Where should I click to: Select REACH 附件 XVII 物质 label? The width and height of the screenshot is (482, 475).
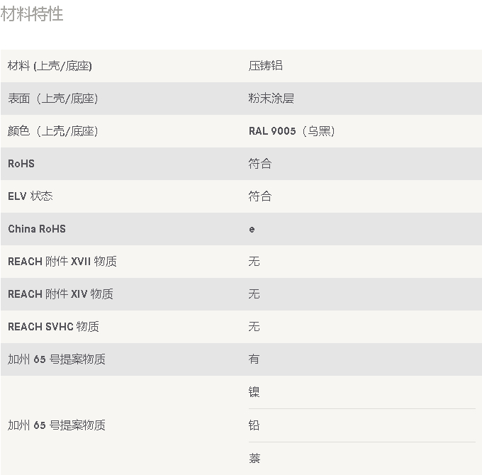pyautogui.click(x=62, y=262)
